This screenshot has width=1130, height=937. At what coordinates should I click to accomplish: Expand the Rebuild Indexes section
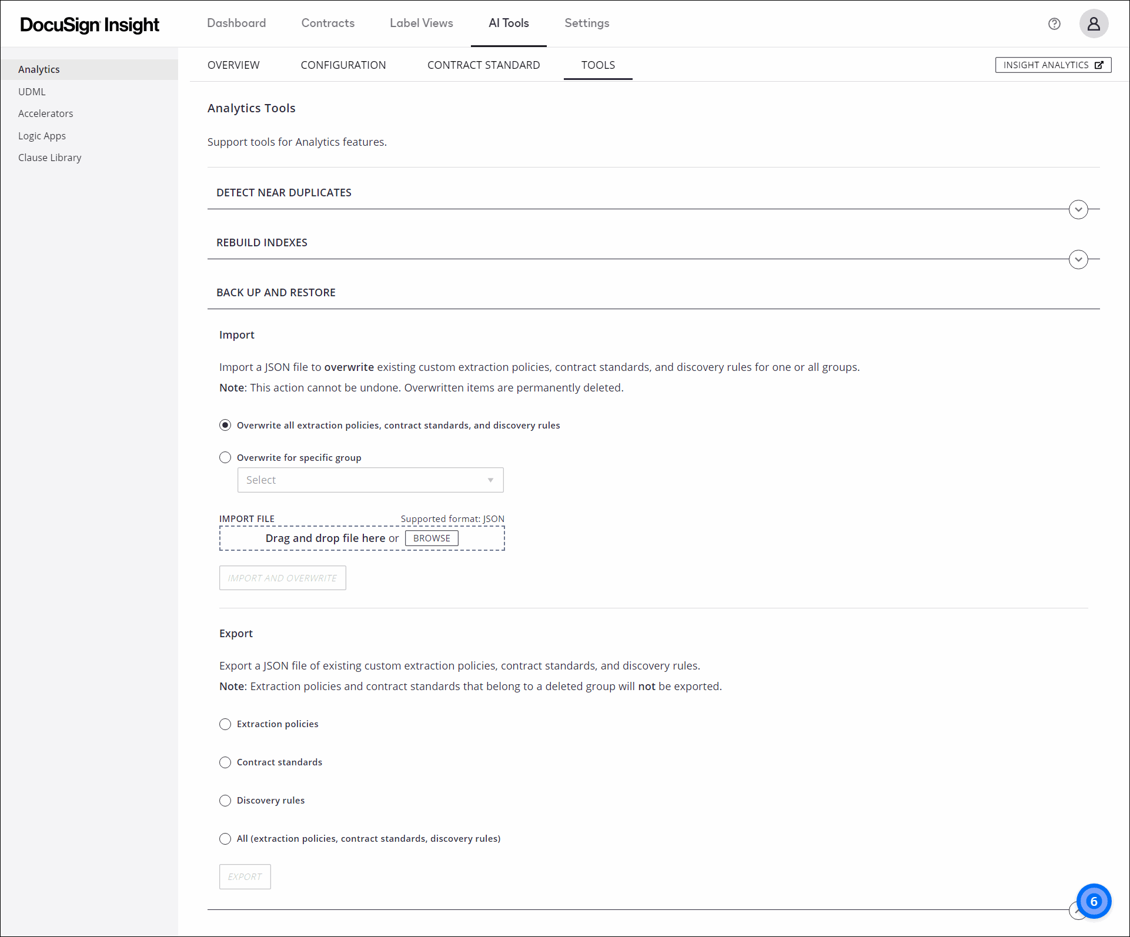tap(1078, 259)
